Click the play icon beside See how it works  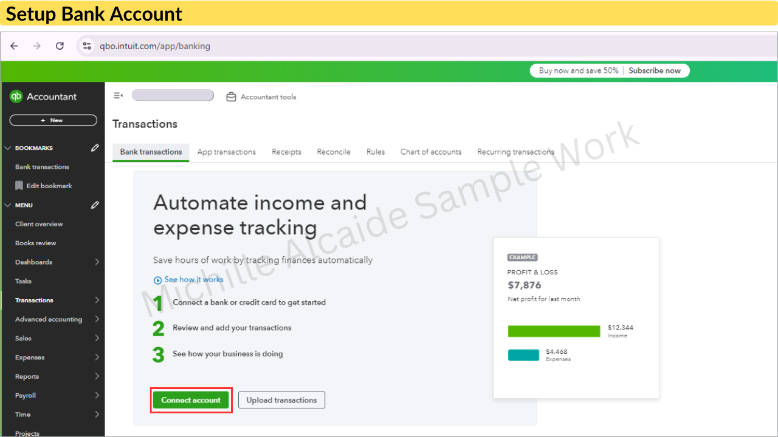pyautogui.click(x=158, y=280)
